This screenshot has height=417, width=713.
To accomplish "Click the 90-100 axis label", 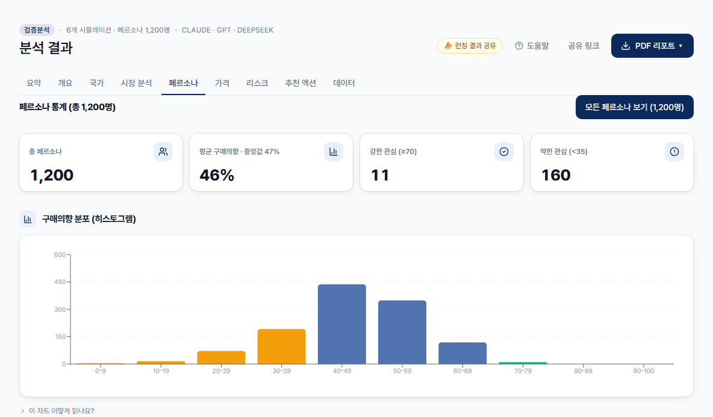I will 643,371.
